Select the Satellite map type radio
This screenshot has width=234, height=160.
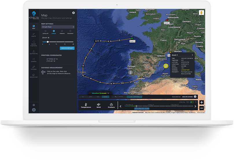(x=45, y=31)
